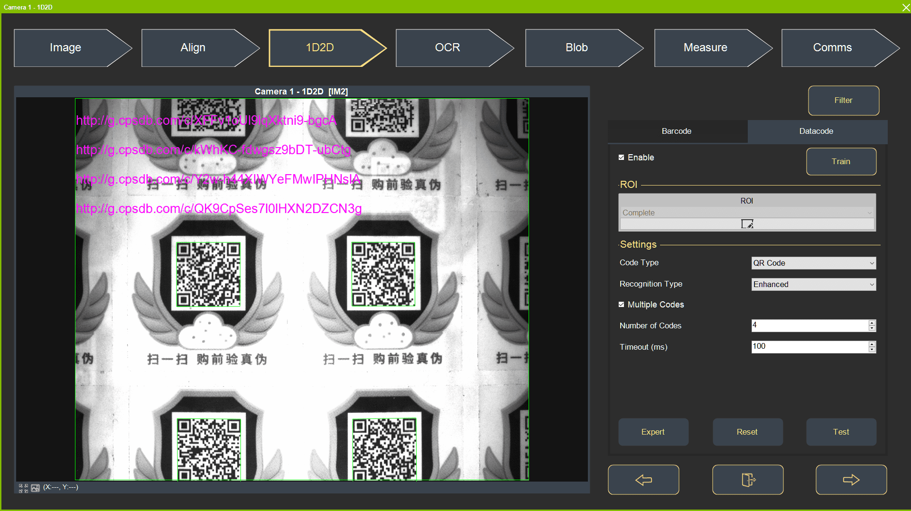Go to the Measure step
Image resolution: width=911 pixels, height=511 pixels.
coord(713,48)
